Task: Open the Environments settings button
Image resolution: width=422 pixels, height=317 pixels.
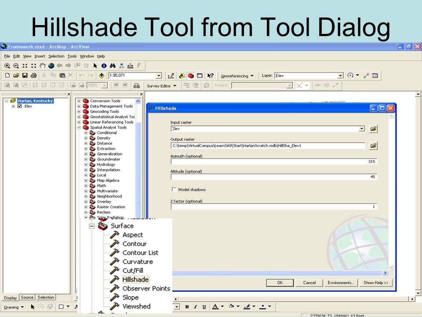Action: 341,283
